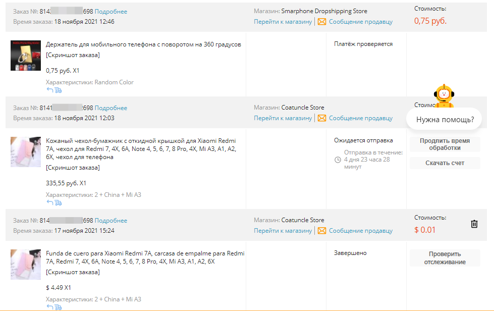Open the Нужна помощь? chat bubble
The image size is (494, 311).
pos(445,120)
